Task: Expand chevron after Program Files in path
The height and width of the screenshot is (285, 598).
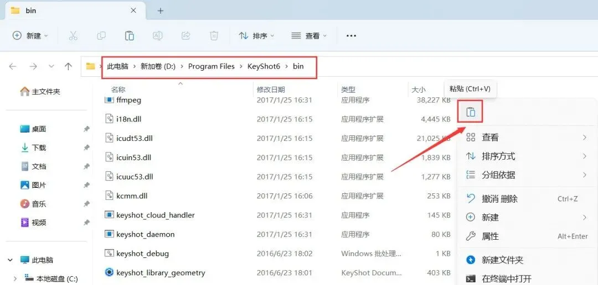Action: pos(241,67)
